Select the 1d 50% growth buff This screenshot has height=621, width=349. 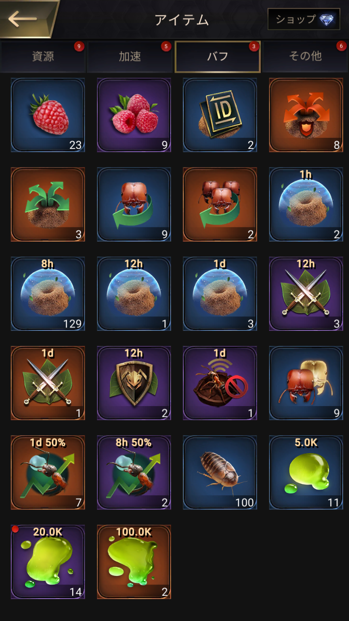tap(48, 473)
